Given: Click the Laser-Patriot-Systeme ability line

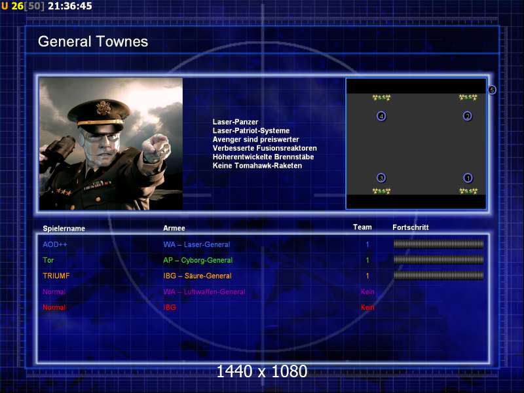Looking at the screenshot, I should pos(251,130).
